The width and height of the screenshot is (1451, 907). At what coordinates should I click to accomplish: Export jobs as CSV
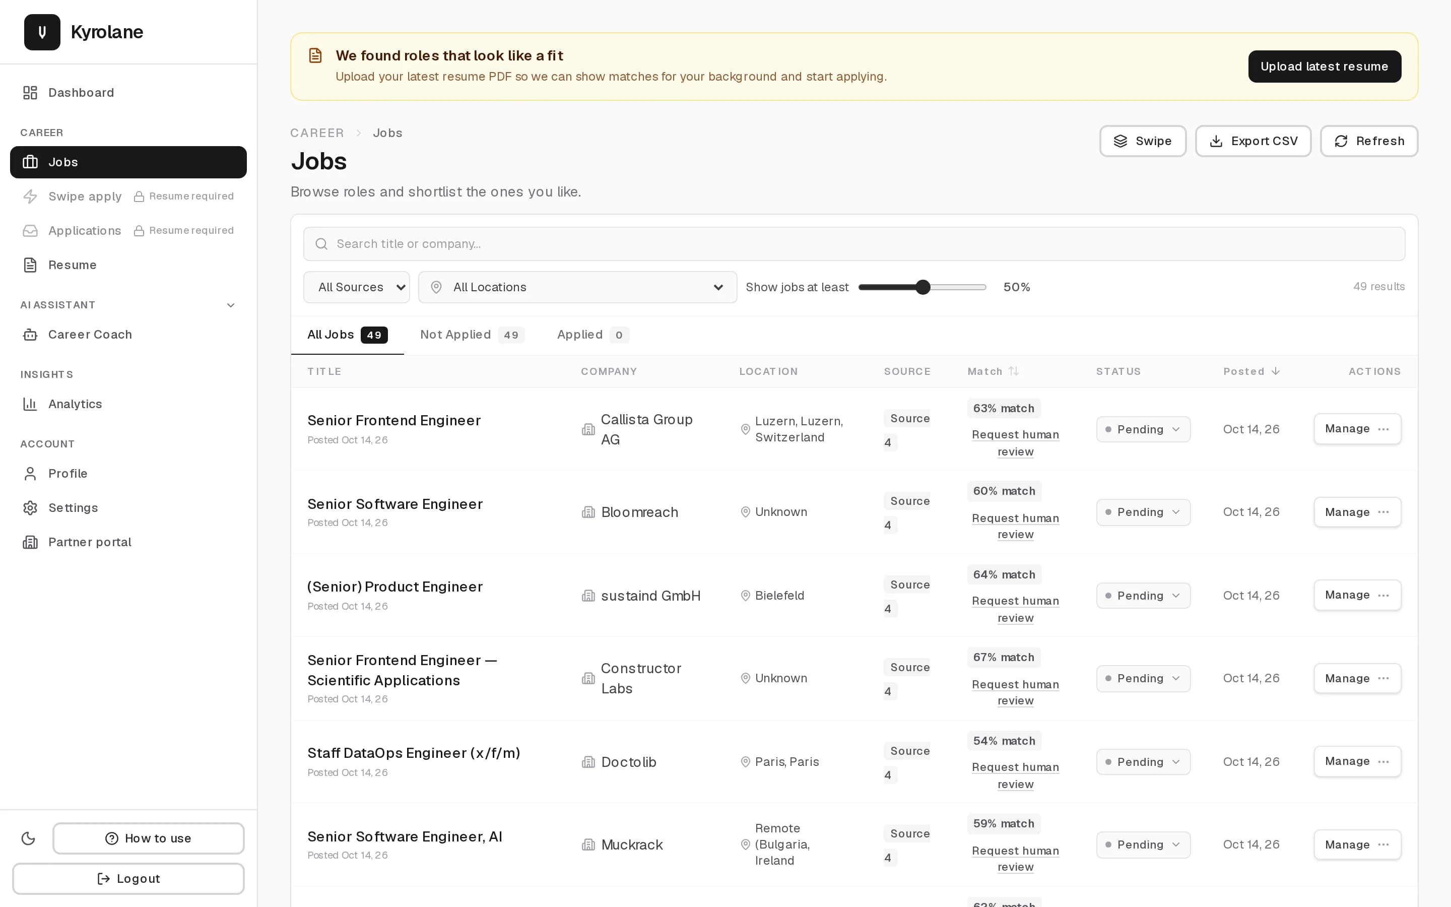click(x=1253, y=141)
